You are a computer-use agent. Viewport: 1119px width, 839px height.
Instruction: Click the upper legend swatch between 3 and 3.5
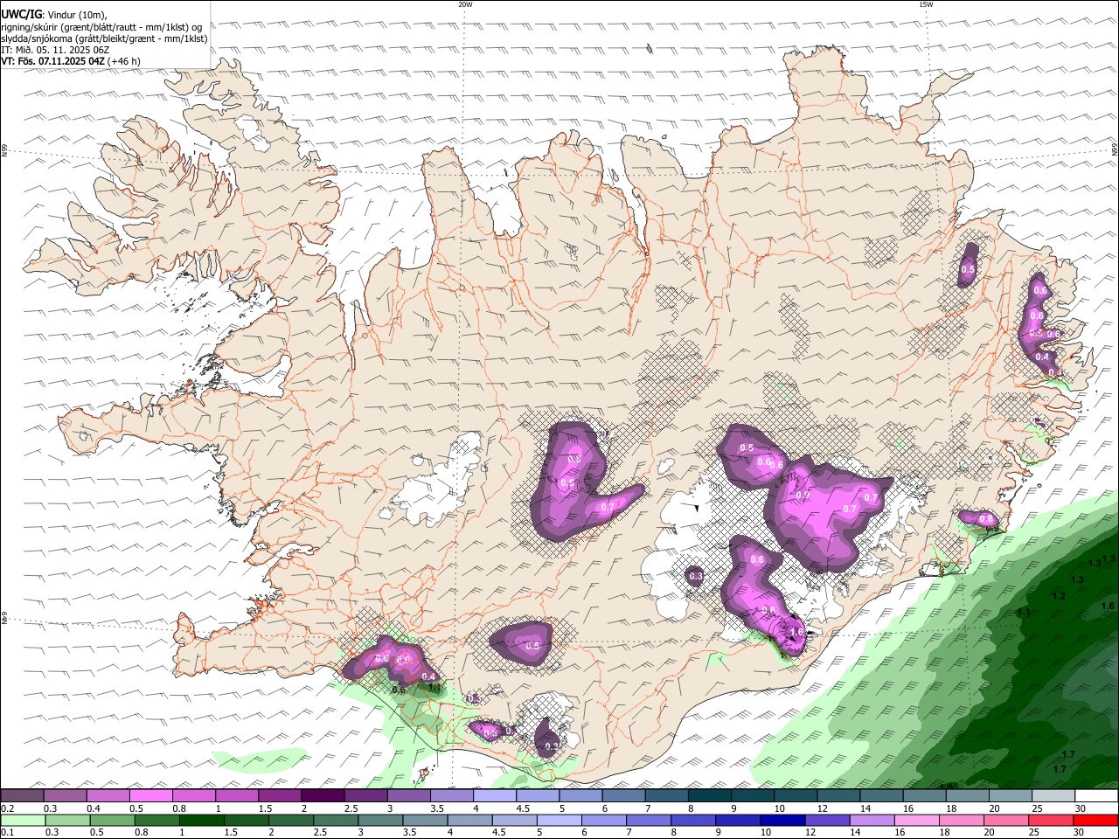(x=409, y=796)
